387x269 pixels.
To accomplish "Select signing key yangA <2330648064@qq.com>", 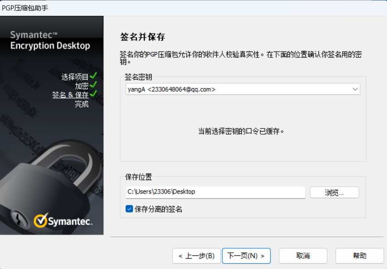I will click(243, 89).
